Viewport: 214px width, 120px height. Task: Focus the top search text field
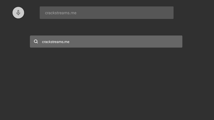point(107,12)
